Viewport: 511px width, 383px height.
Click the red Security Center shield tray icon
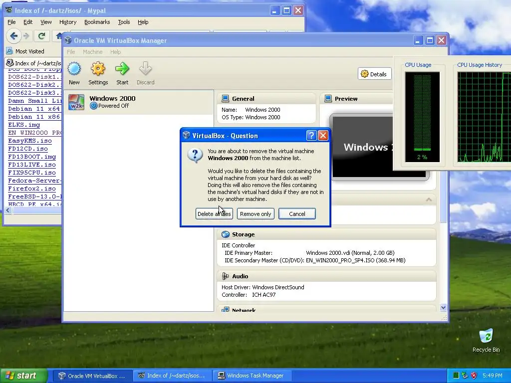click(474, 376)
